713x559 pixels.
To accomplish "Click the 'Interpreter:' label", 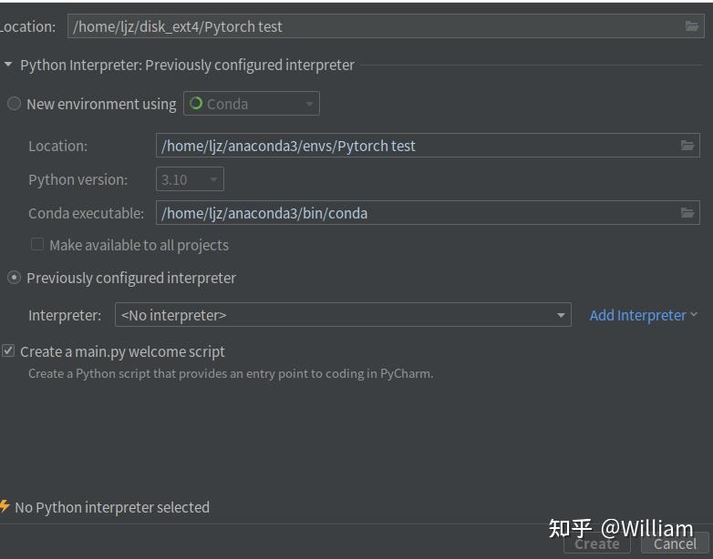I will (x=65, y=315).
